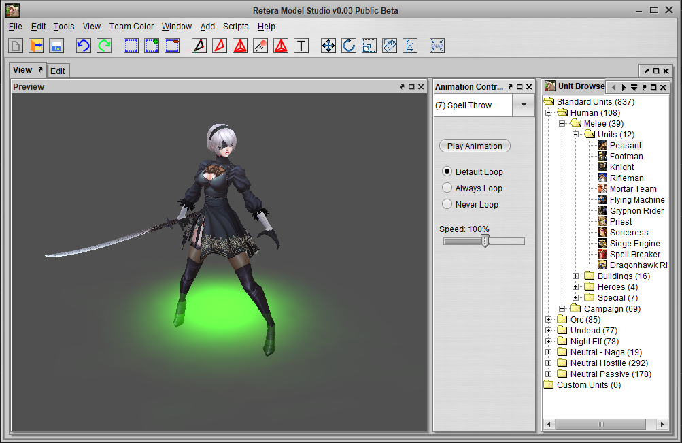The height and width of the screenshot is (443, 682).
Task: Maximize the Preview panel
Action: [x=411, y=86]
